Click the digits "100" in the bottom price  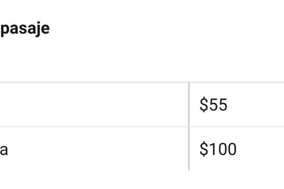click(x=223, y=149)
